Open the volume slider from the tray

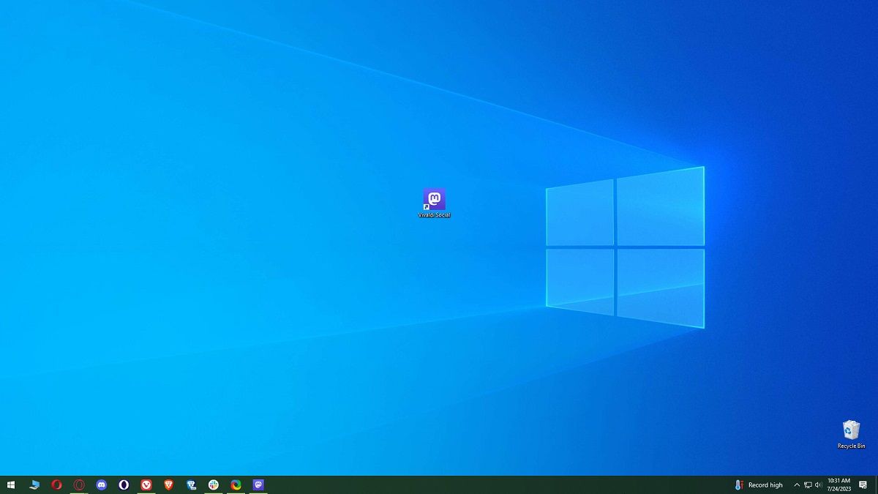point(819,484)
